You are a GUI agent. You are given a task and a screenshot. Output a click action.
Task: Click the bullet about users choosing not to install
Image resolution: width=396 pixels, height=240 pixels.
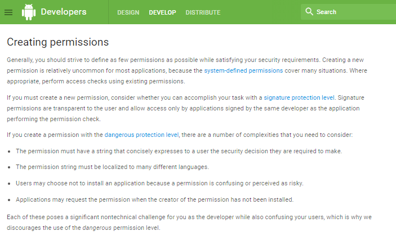[x=159, y=183]
